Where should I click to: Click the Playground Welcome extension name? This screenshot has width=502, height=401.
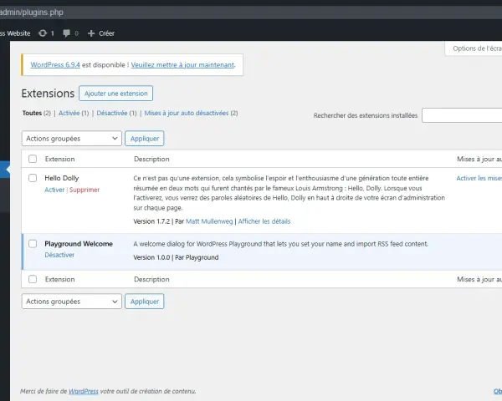pos(79,244)
